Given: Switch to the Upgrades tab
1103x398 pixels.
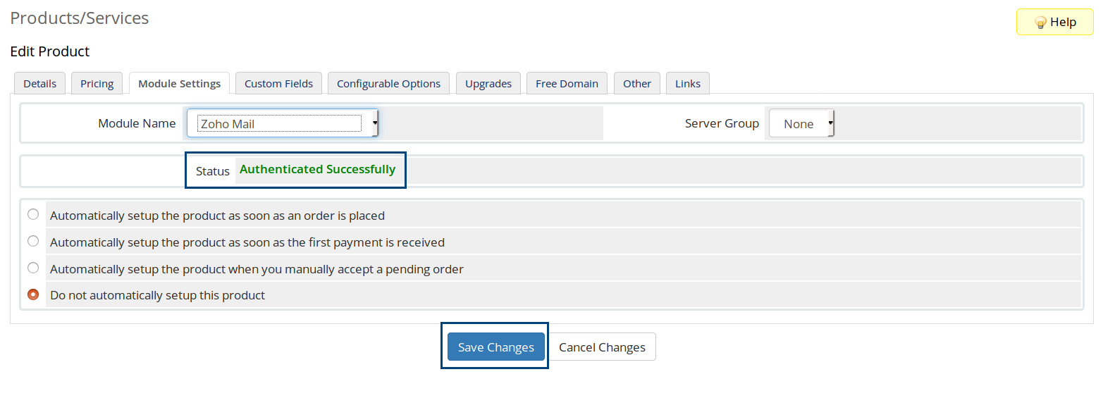Looking at the screenshot, I should tap(488, 83).
